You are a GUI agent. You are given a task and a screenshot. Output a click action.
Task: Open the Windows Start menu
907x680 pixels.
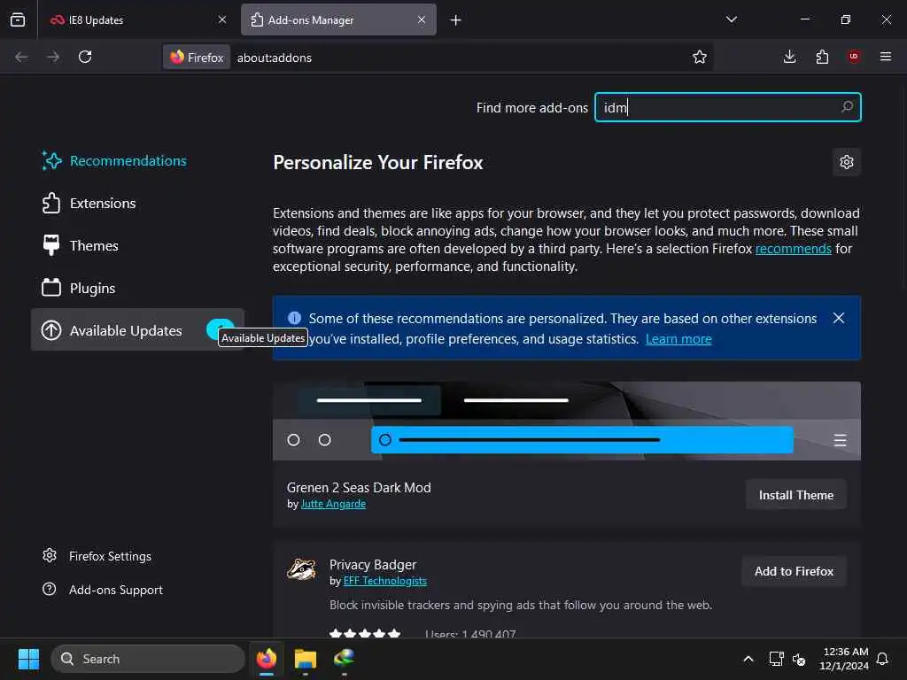[28, 659]
